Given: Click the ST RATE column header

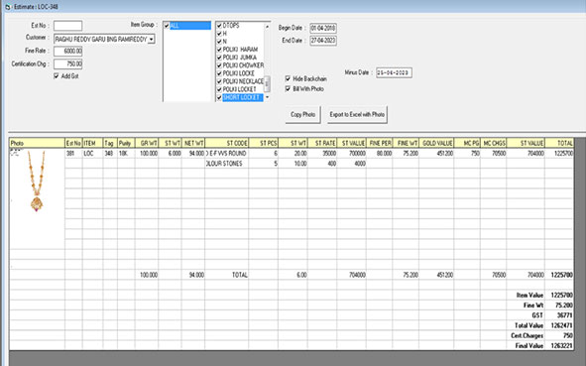Looking at the screenshot, I should point(322,143).
